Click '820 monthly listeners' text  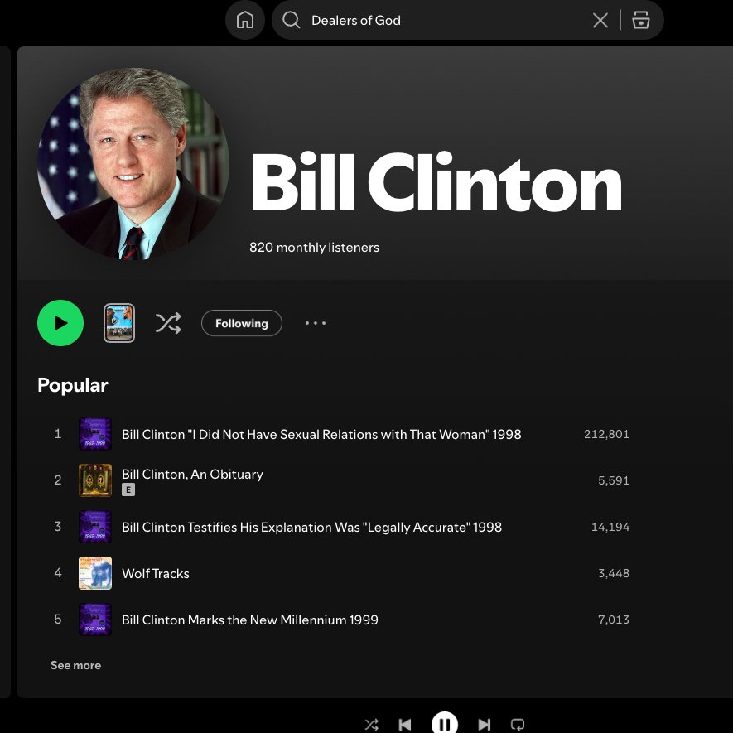(314, 248)
